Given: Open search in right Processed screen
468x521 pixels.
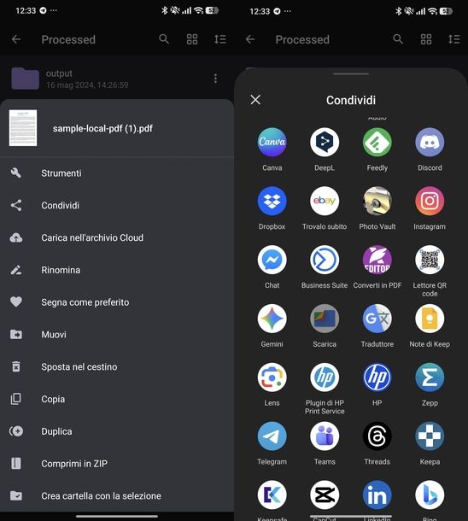Looking at the screenshot, I should [398, 39].
